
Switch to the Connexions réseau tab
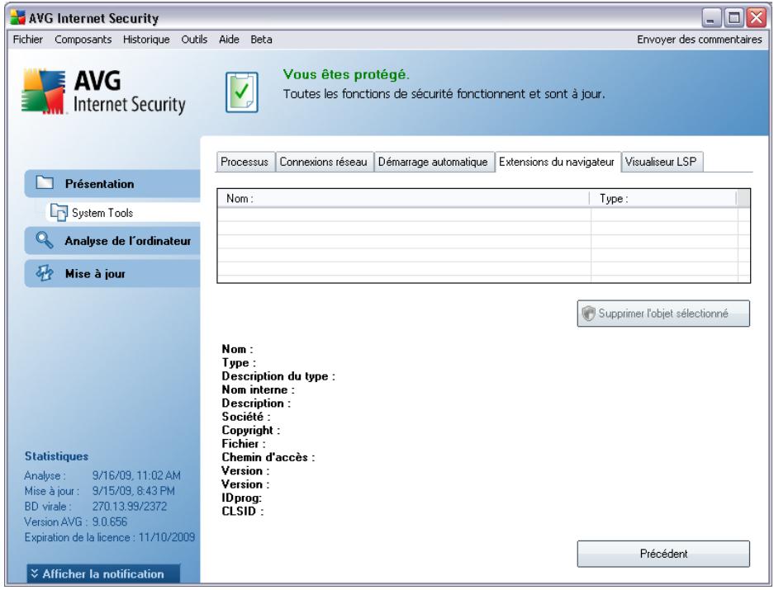tap(324, 162)
